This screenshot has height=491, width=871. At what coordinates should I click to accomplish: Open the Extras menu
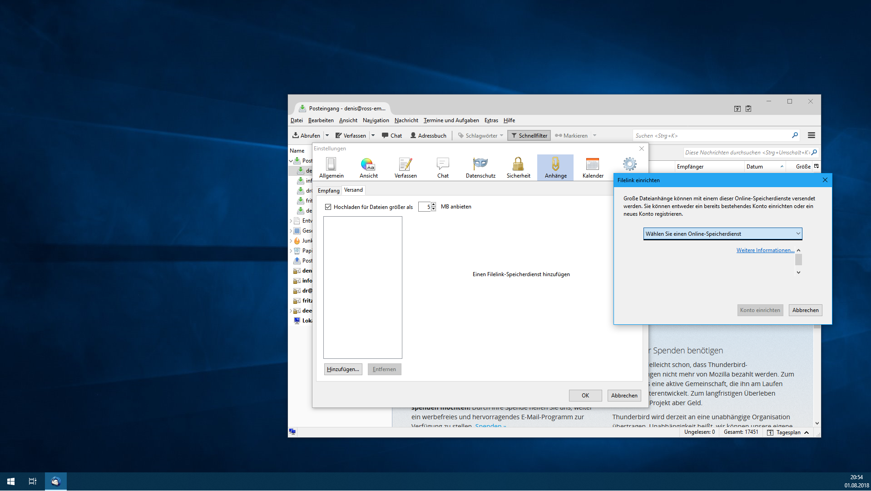tap(491, 120)
